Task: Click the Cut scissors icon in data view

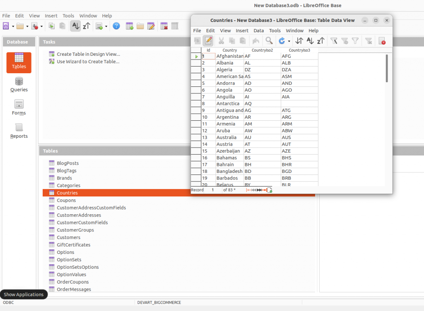Action: 221,41
